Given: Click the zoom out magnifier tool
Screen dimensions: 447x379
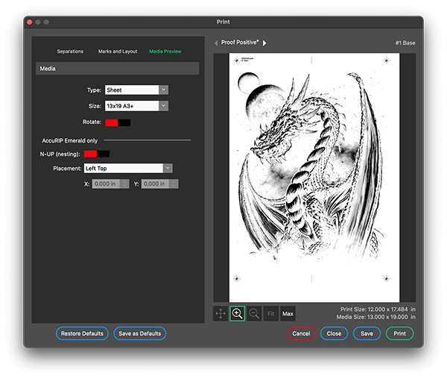Looking at the screenshot, I should (x=254, y=313).
